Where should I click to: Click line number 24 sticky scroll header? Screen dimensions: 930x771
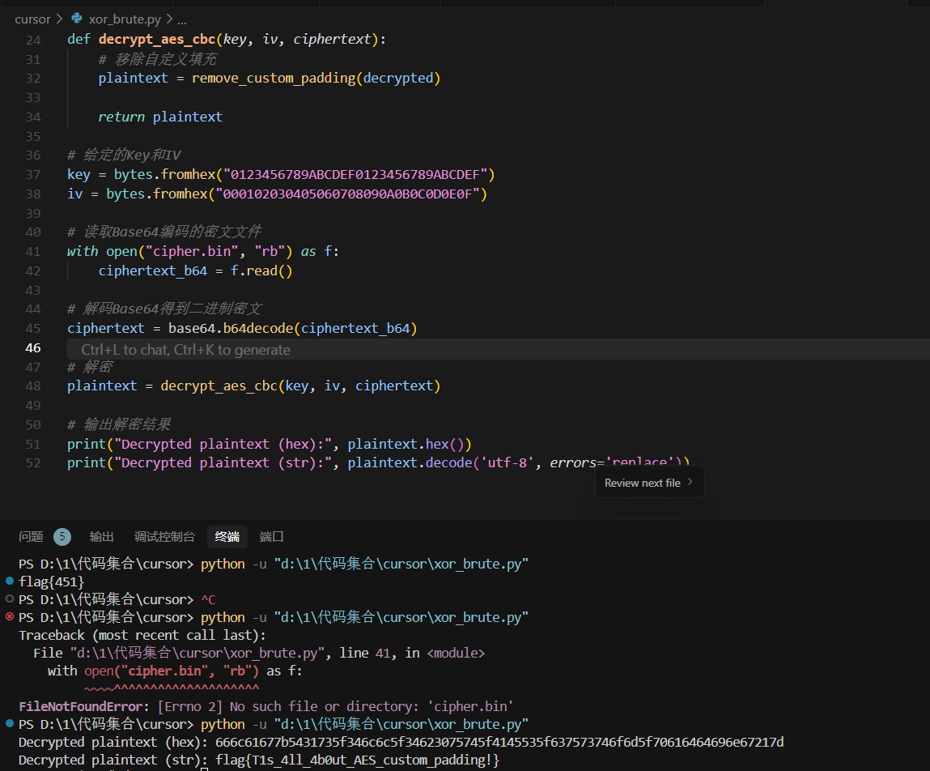(33, 40)
